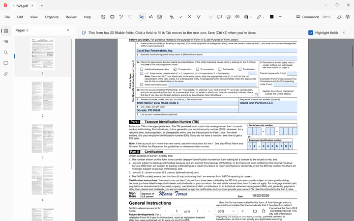354x221 pixels.
Task: Click the page number input box
Action: click(x=177, y=211)
